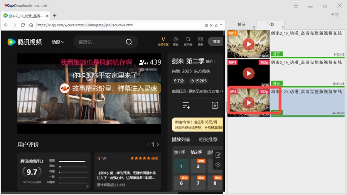Viewport: 347px width, 195px height.
Task: Click the search magnifier icon
Action: [129, 42]
